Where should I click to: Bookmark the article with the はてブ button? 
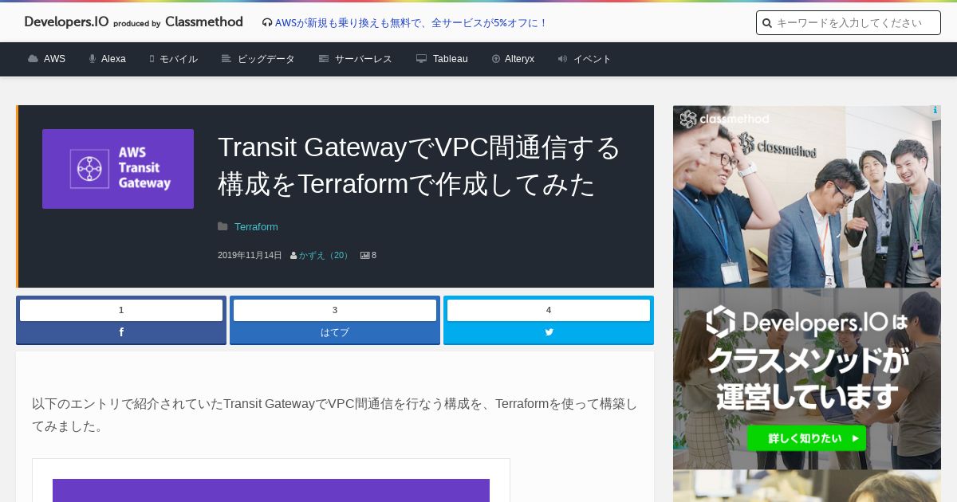pos(335,332)
